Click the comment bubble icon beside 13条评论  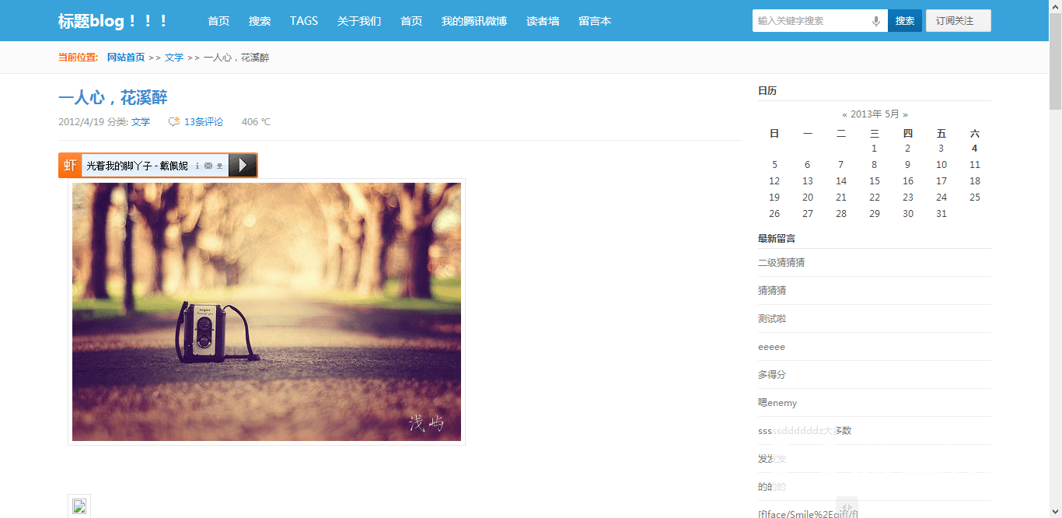pos(174,121)
